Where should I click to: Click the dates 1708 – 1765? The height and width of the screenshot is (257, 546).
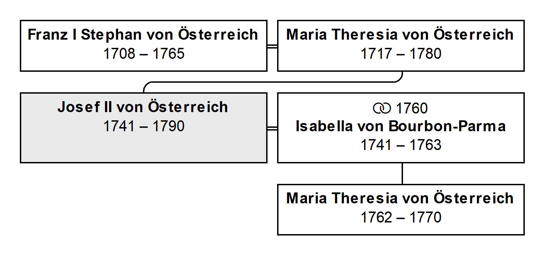click(144, 54)
